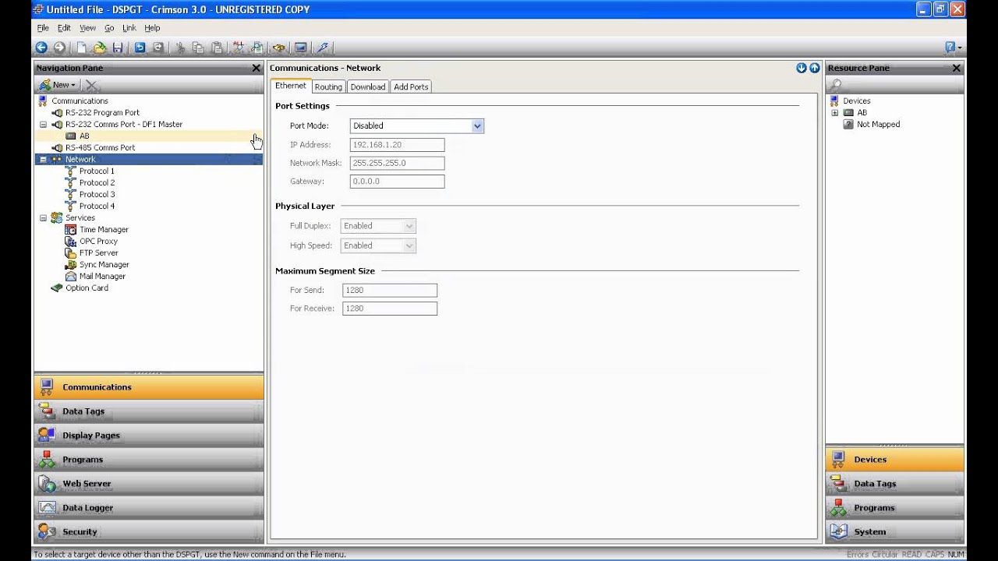Open the Port Mode dropdown
998x561 pixels.
[x=477, y=125]
